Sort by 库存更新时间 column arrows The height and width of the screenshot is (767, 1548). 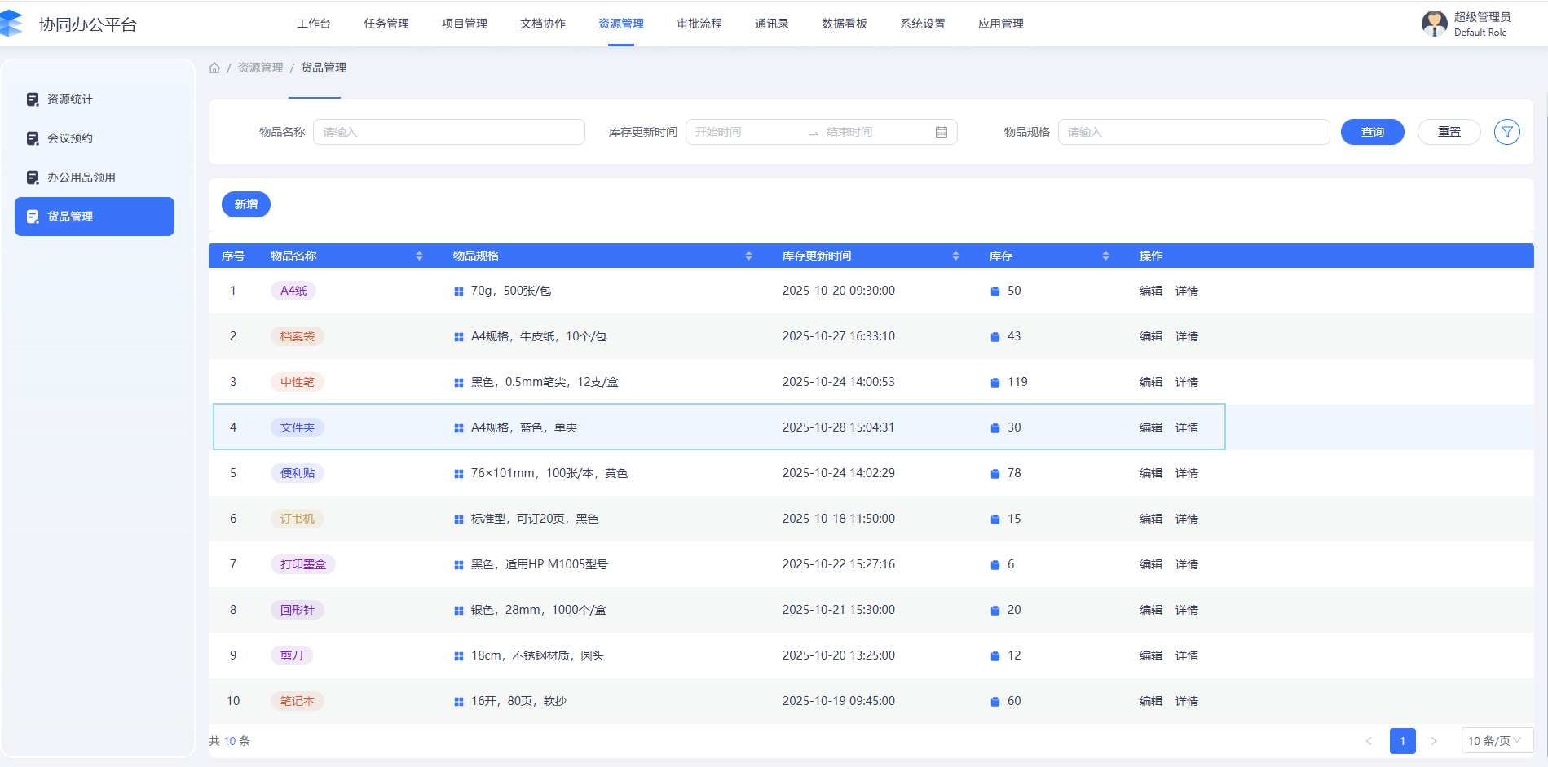[955, 256]
